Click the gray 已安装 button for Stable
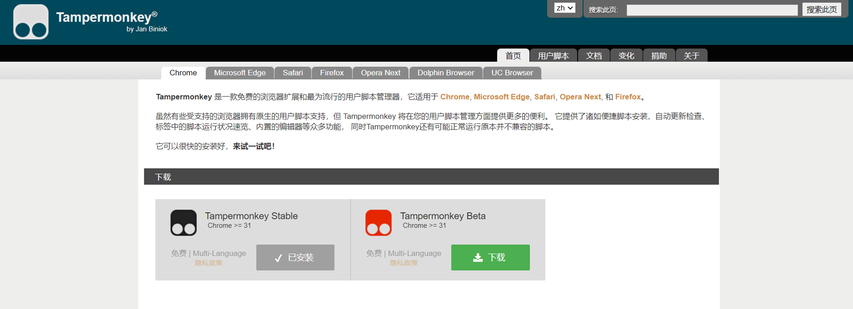 [x=295, y=257]
